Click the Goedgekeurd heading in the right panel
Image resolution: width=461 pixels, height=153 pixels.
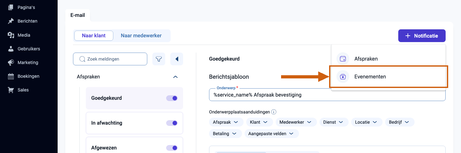coord(224,59)
